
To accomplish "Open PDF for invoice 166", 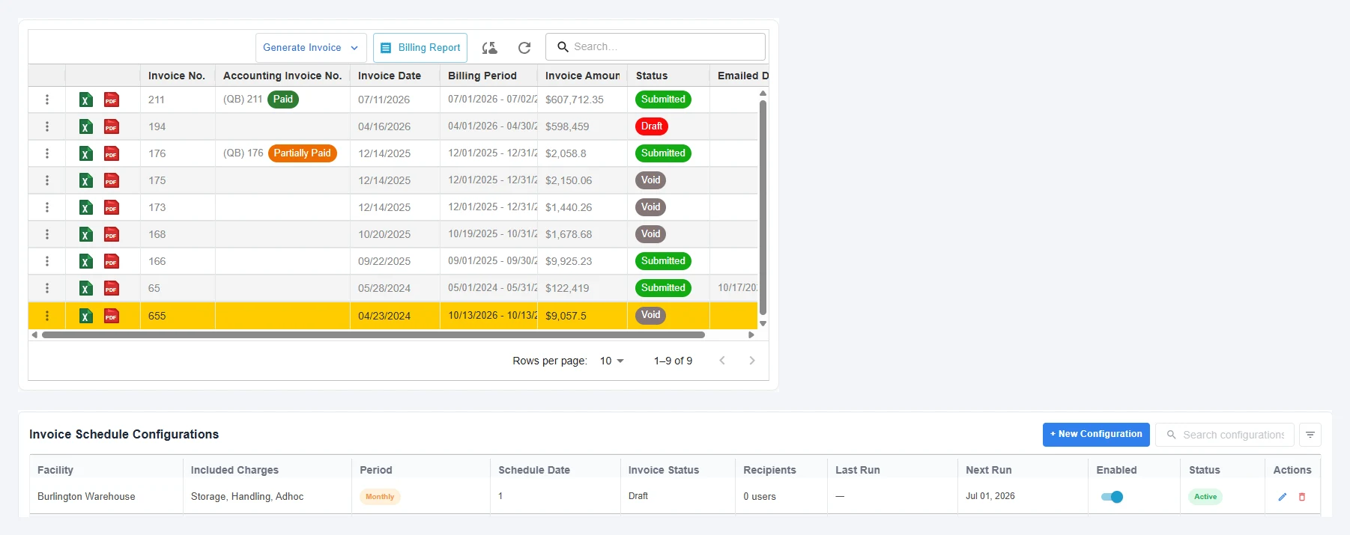I will 112,261.
